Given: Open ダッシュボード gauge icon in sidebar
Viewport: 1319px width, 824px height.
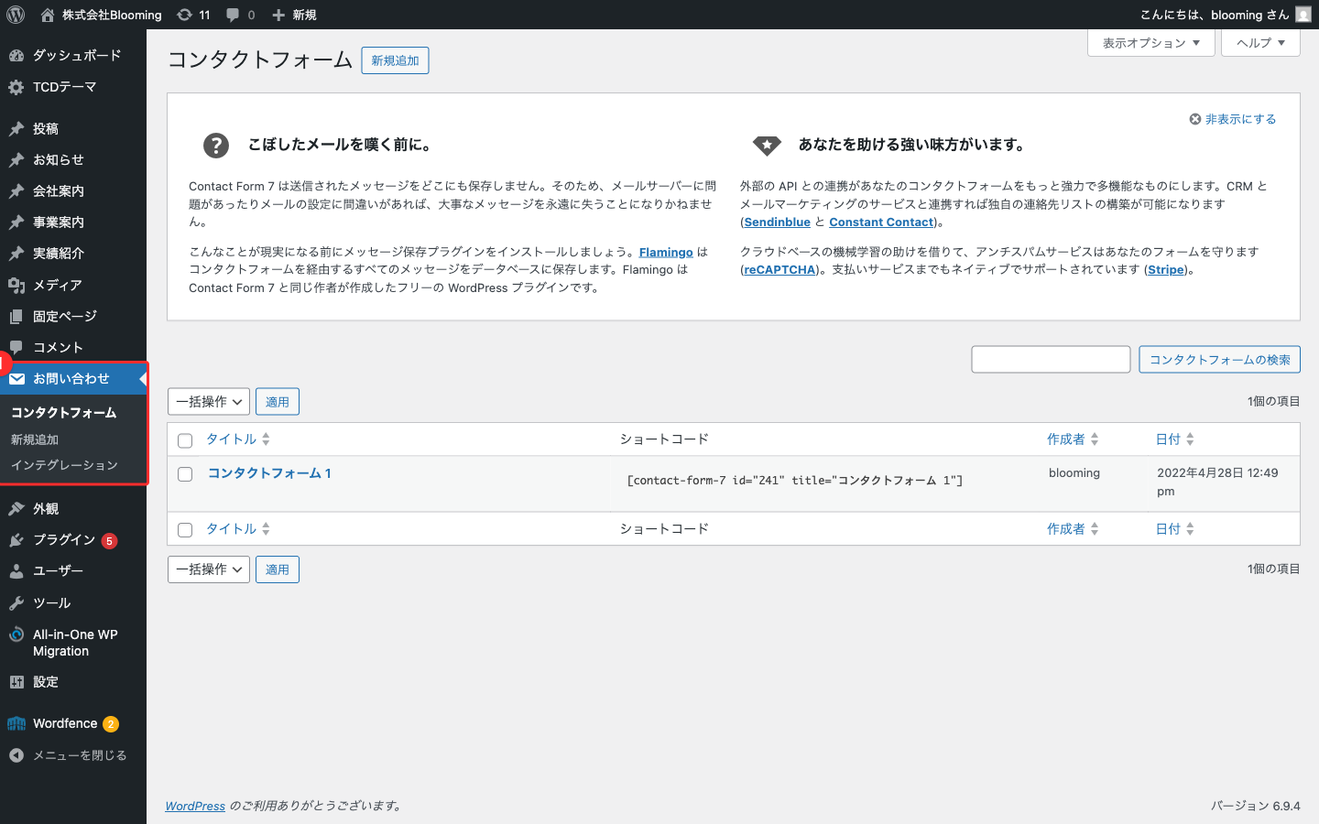Looking at the screenshot, I should tap(16, 56).
